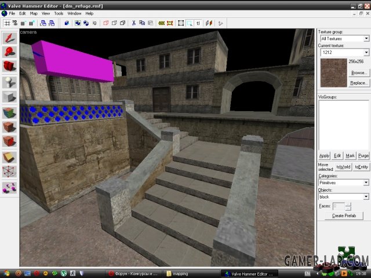Select the Selection (red arrow) tool
Viewport: 371px width, 278px height.
(x=9, y=38)
